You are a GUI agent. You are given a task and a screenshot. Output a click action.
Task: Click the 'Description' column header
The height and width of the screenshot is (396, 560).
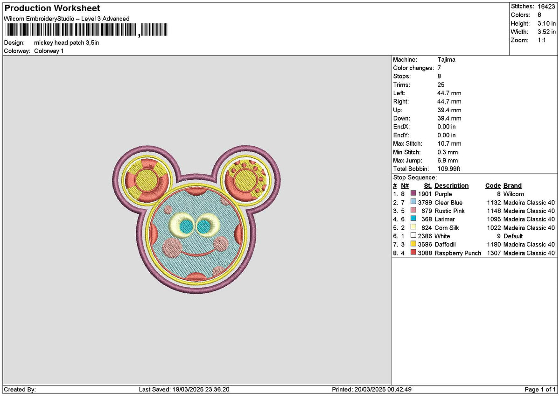451,185
